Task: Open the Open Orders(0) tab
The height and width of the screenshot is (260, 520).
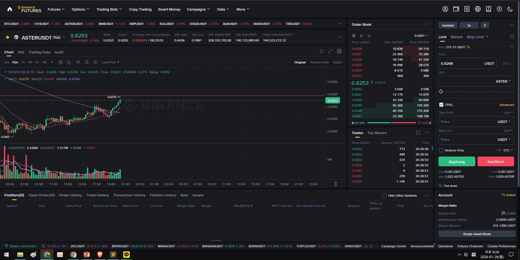Action: click(x=42, y=195)
